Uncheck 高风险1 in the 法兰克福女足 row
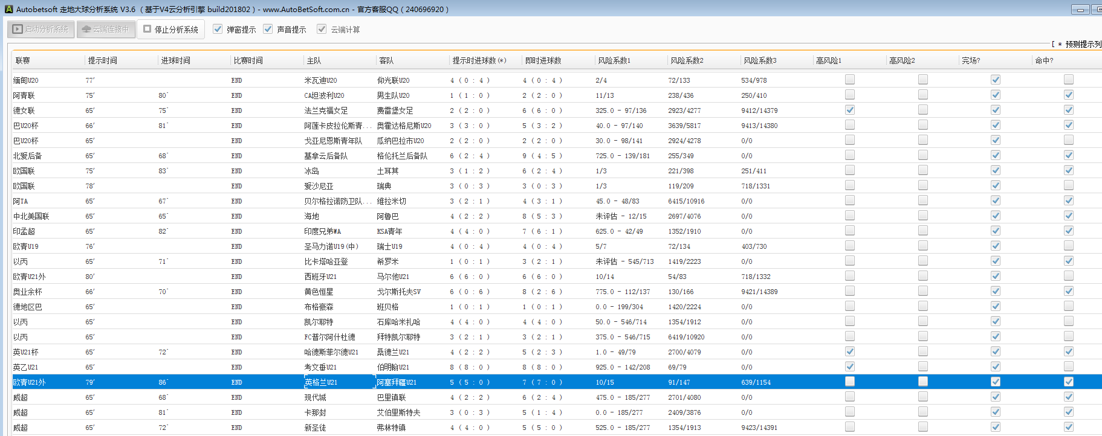The width and height of the screenshot is (1102, 436). (x=850, y=110)
